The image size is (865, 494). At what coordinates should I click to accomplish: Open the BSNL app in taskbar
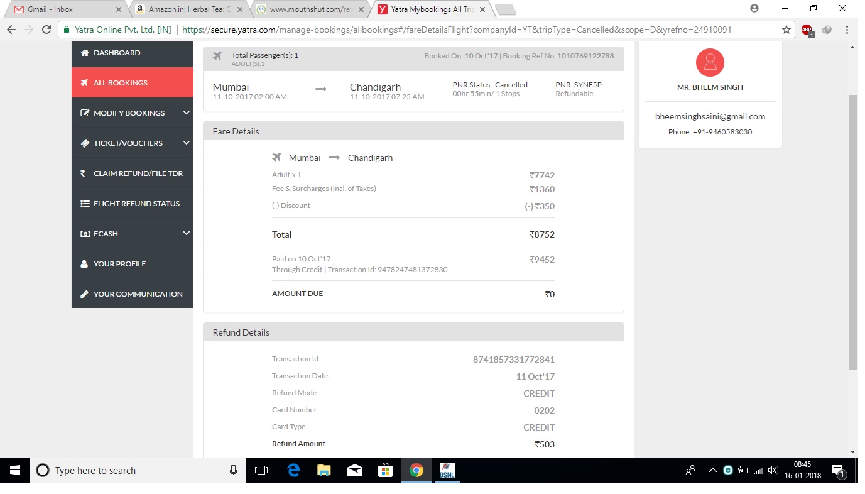[447, 470]
